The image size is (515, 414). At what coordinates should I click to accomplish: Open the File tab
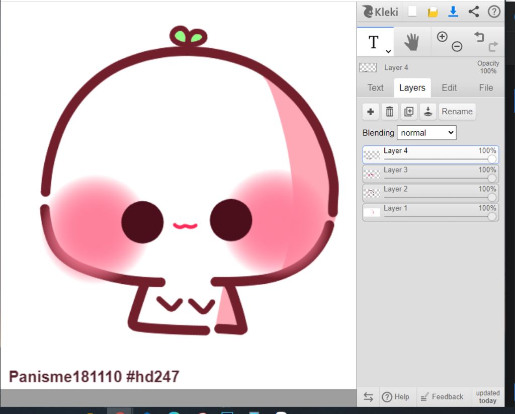click(486, 88)
